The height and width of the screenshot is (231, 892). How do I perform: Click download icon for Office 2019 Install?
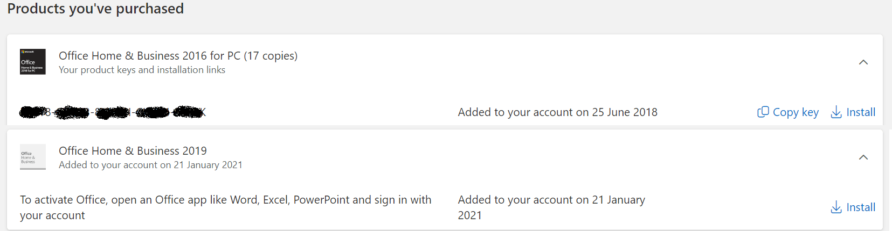click(836, 207)
